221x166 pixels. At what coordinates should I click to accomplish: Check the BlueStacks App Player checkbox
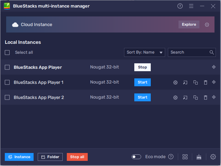[7, 67]
